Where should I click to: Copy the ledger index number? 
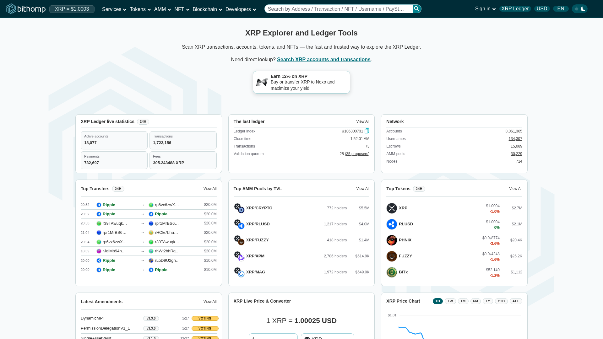367,131
